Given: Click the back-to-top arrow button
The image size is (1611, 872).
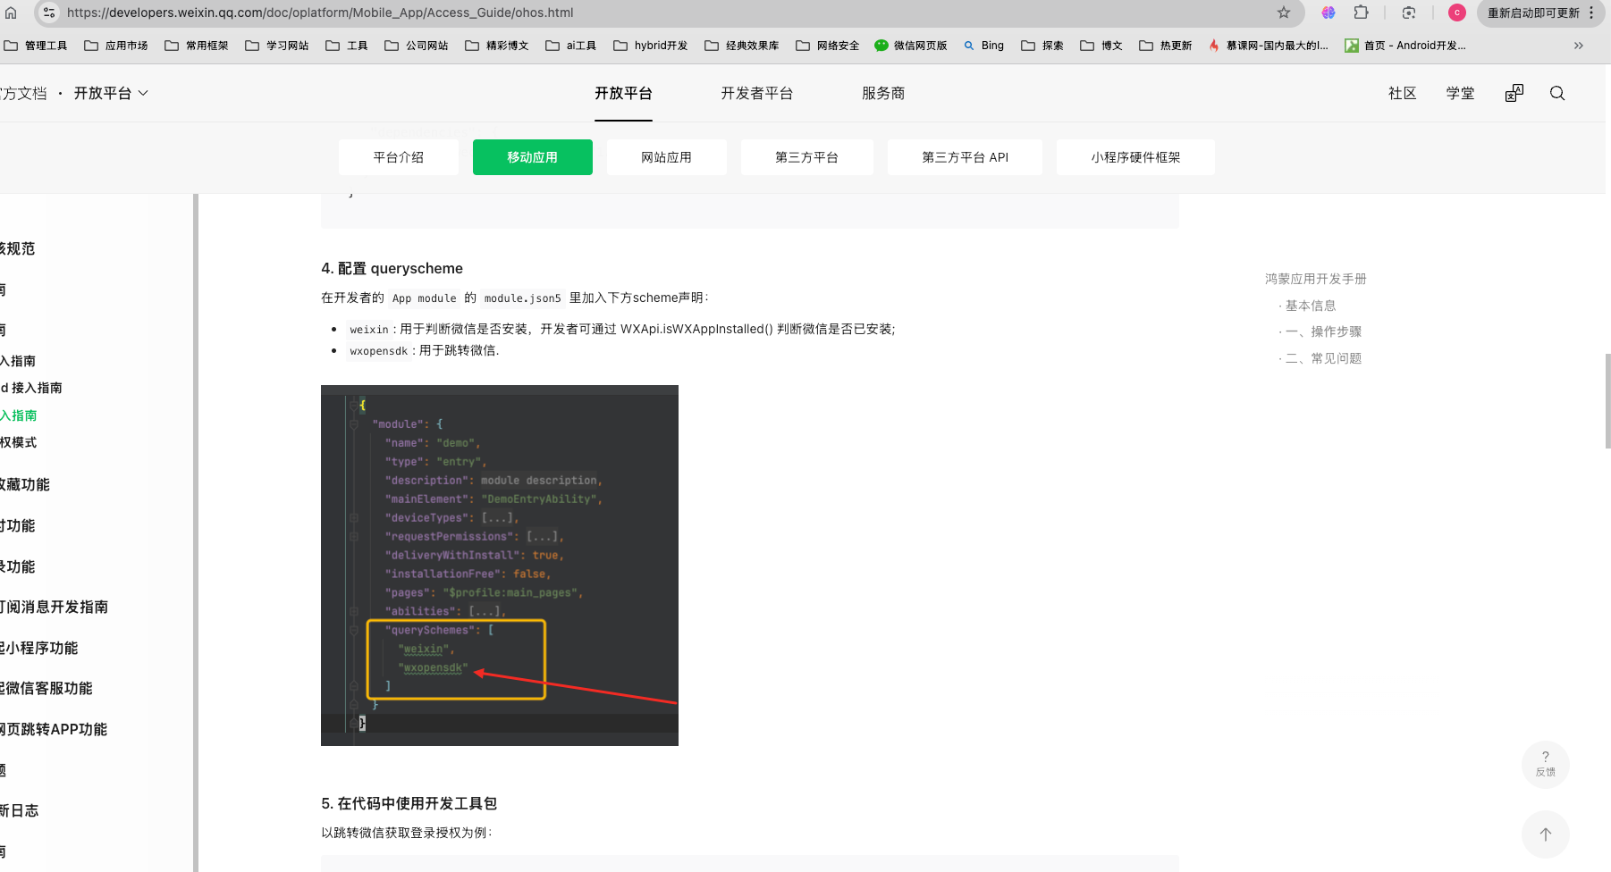Looking at the screenshot, I should click(x=1546, y=834).
